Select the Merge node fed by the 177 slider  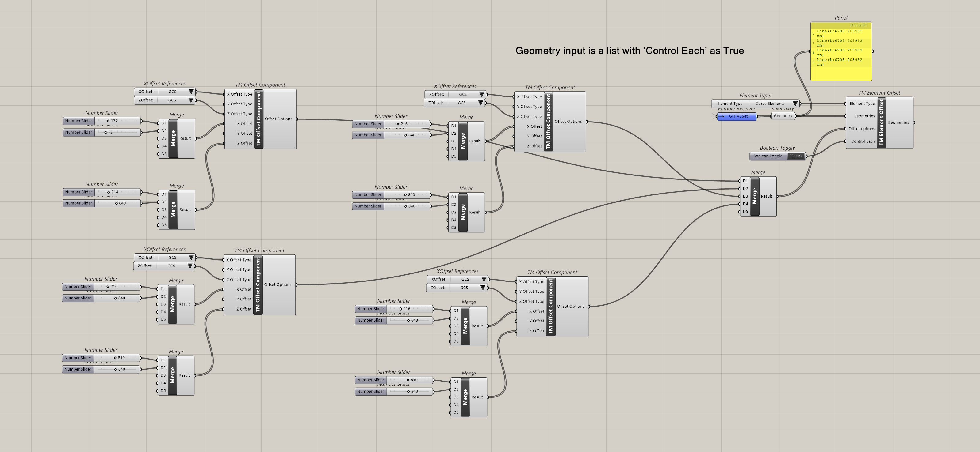pos(173,139)
